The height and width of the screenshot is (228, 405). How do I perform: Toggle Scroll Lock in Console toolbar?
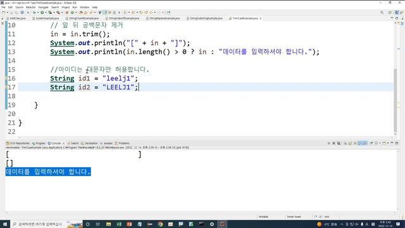click(x=350, y=143)
